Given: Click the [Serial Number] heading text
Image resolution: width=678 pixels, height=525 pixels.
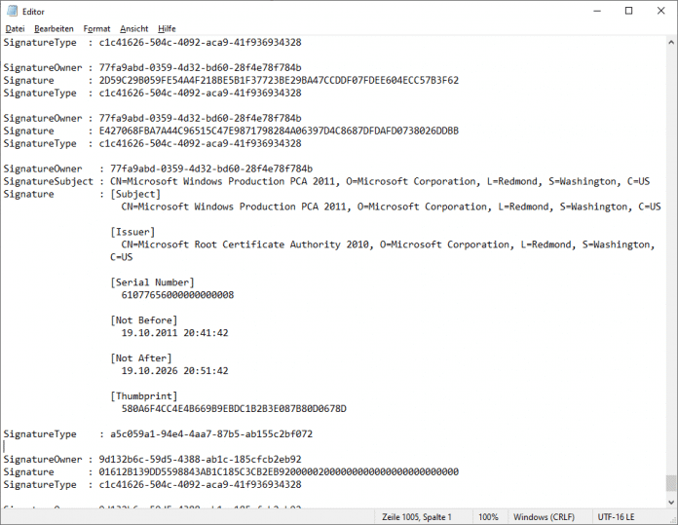Looking at the screenshot, I should click(x=152, y=282).
